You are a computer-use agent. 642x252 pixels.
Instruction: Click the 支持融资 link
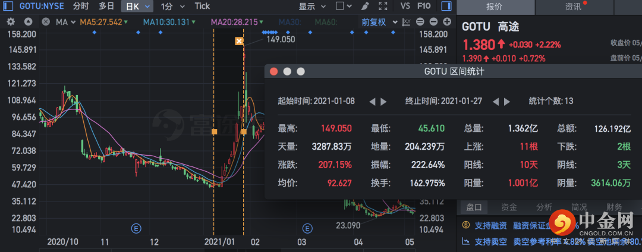490,225
